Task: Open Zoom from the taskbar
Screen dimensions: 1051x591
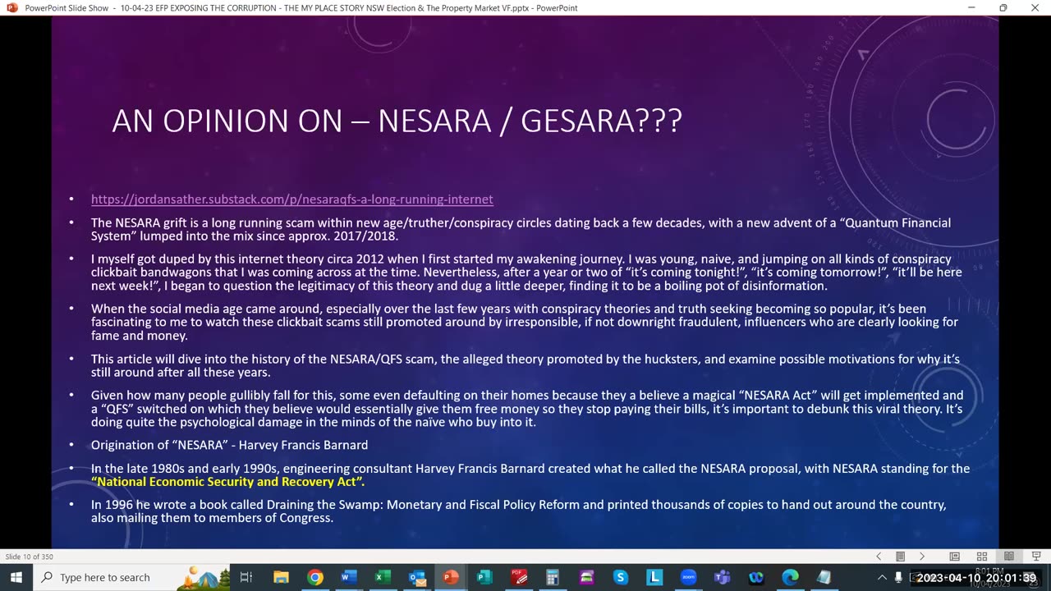Action: pos(688,577)
